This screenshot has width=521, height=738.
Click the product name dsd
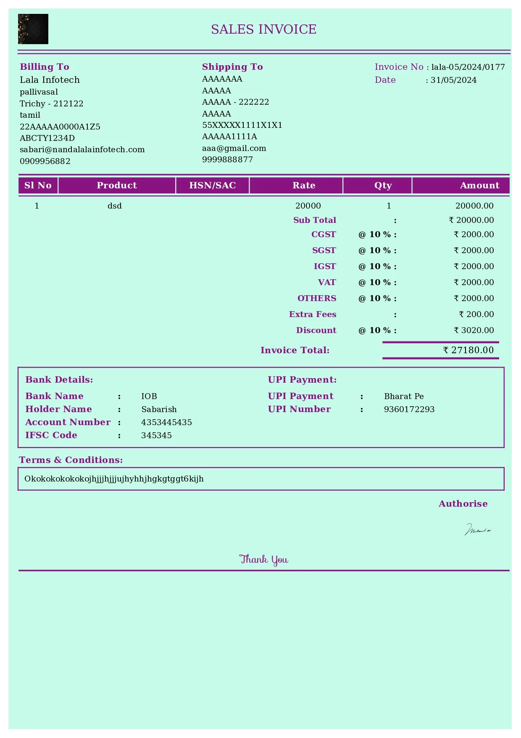pos(114,206)
